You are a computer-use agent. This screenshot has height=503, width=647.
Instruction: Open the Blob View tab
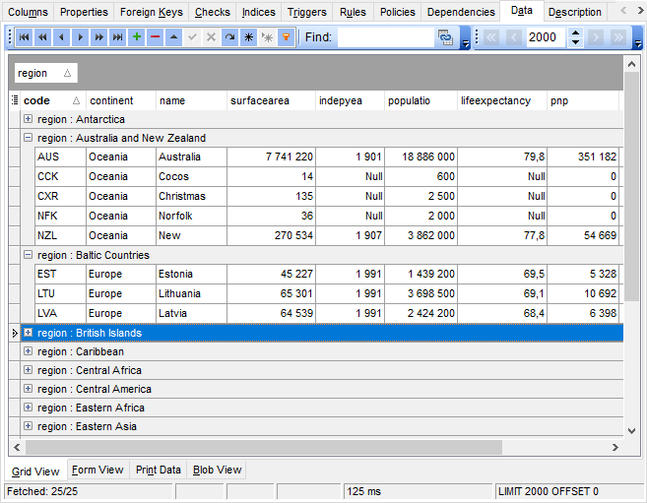point(217,471)
